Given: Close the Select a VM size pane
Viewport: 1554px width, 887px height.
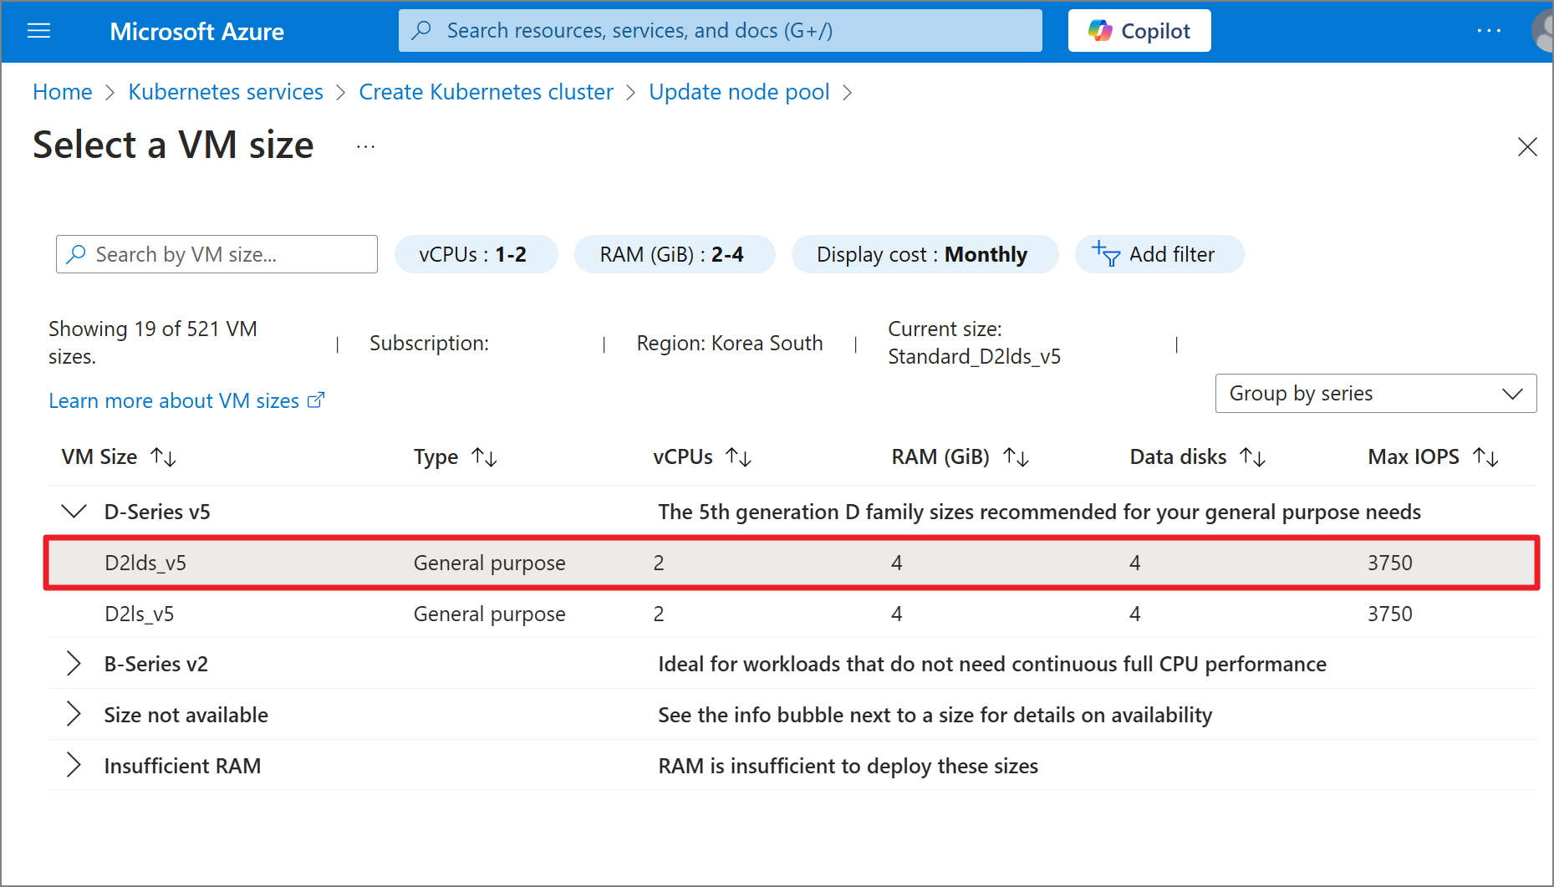Looking at the screenshot, I should [1526, 147].
